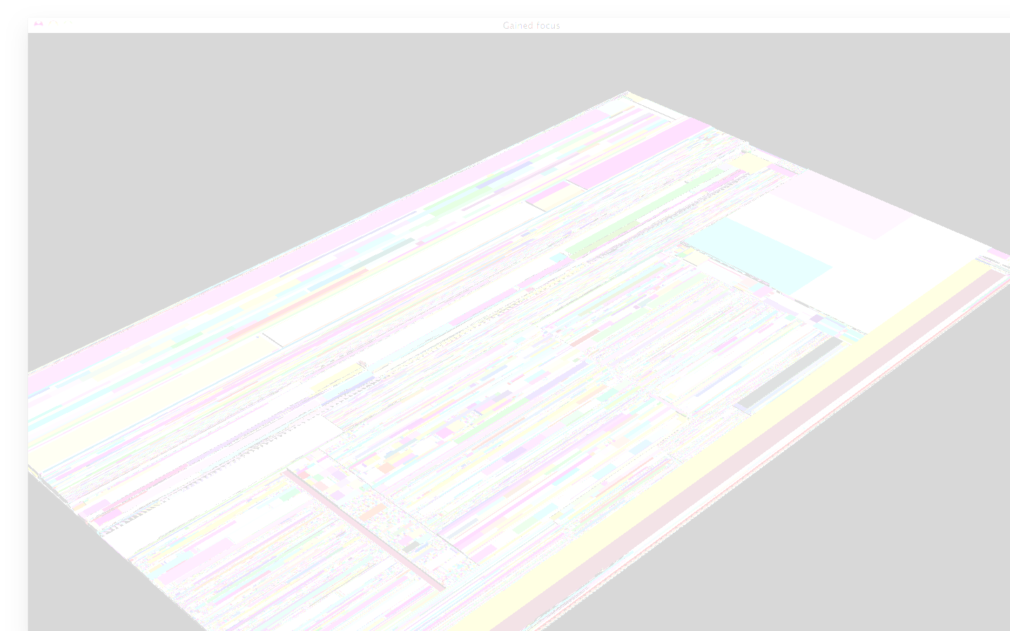The image size is (1010, 631).
Task: Minimize the Gained focus window
Action: coord(53,25)
